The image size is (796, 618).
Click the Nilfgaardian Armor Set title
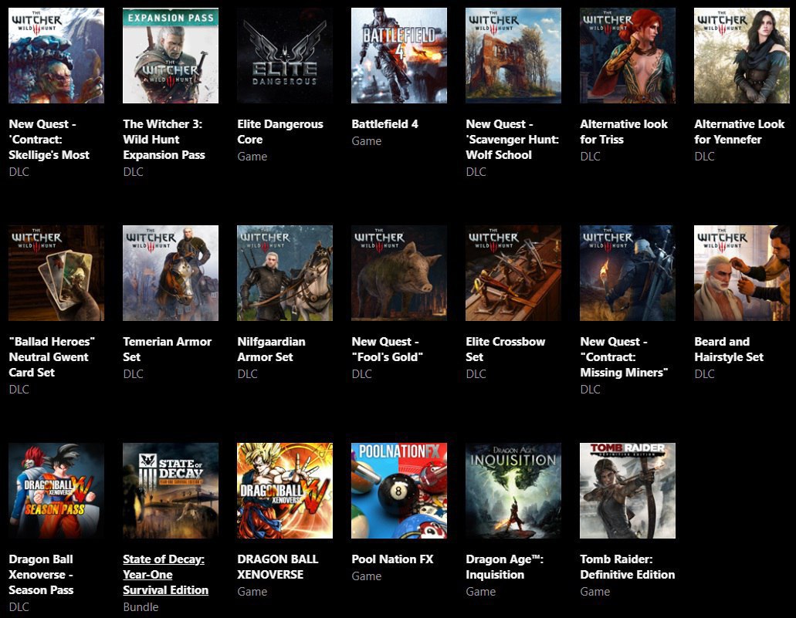[271, 350]
